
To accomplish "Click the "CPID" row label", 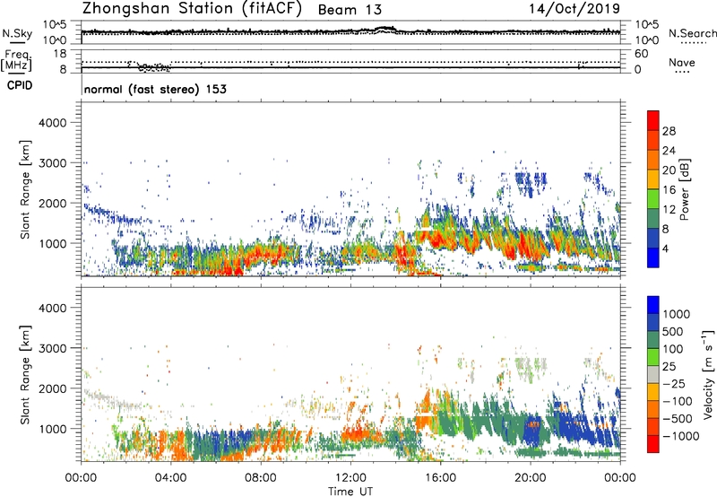I will [20, 85].
